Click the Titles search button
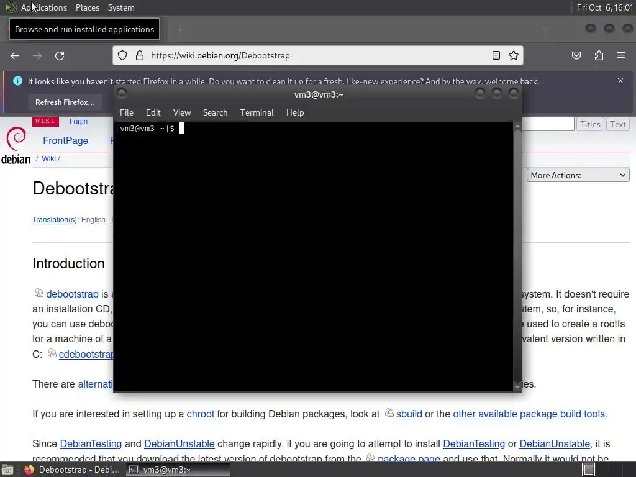Image resolution: width=636 pixels, height=477 pixels. (590, 124)
